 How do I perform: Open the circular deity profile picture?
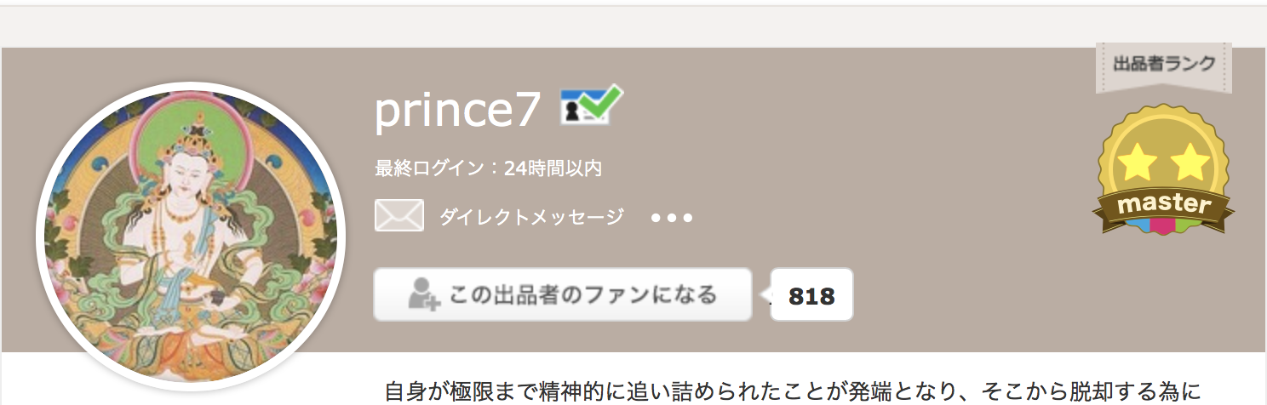click(x=191, y=237)
